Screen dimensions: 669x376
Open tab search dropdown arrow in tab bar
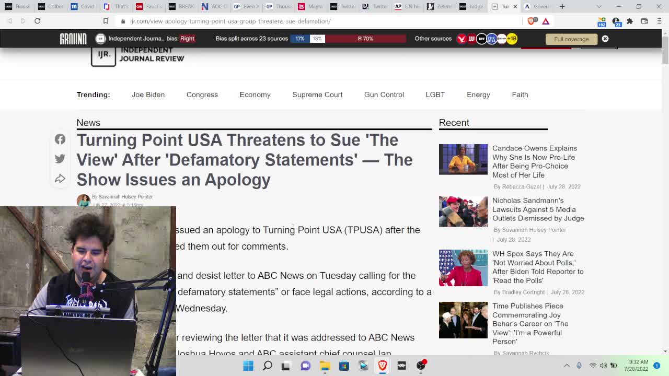[x=599, y=7]
